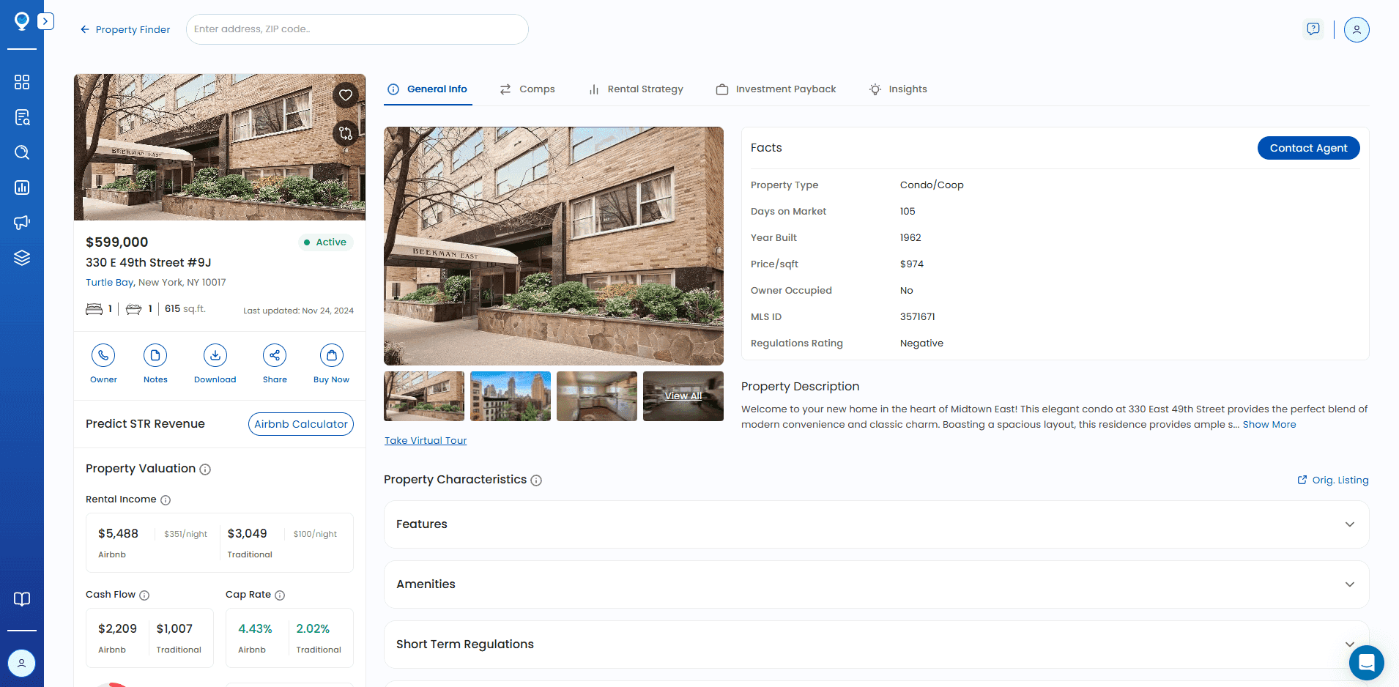Click the Traditional cap rate 2.02%
The height and width of the screenshot is (687, 1399).
(x=313, y=629)
